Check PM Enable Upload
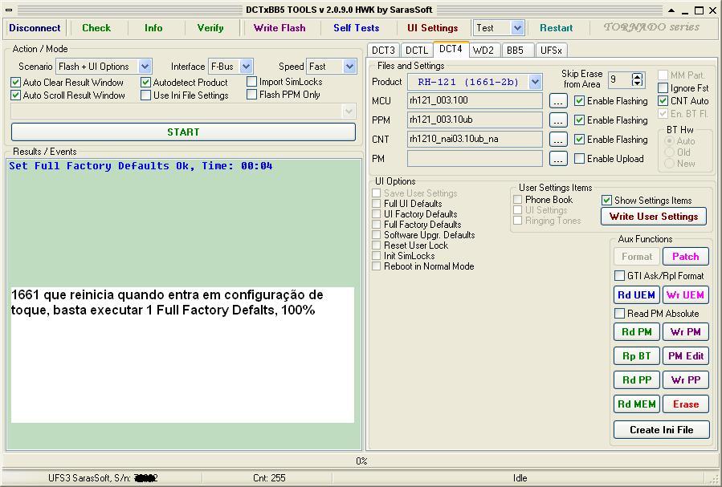Image resolution: width=722 pixels, height=487 pixels. (x=580, y=159)
